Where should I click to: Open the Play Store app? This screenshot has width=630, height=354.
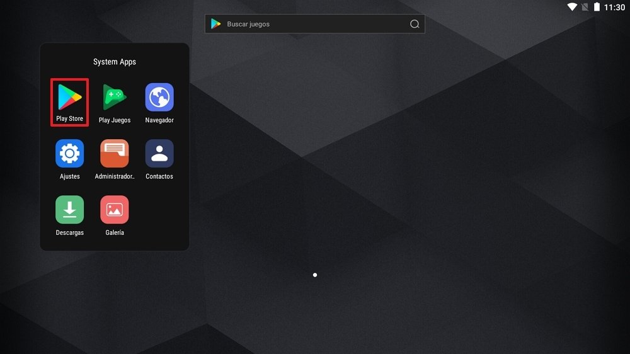coord(69,97)
